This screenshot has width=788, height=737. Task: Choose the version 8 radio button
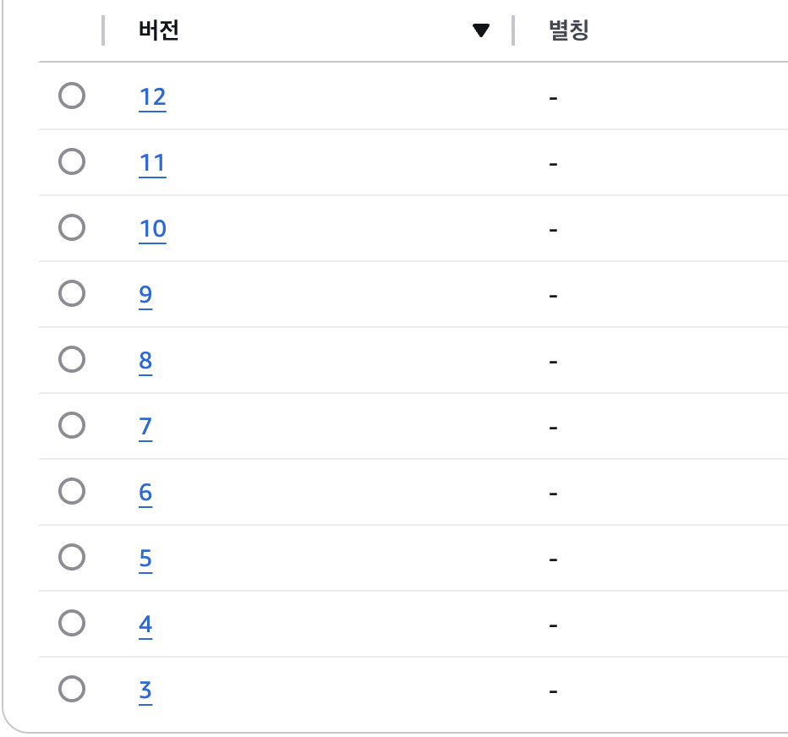(72, 359)
